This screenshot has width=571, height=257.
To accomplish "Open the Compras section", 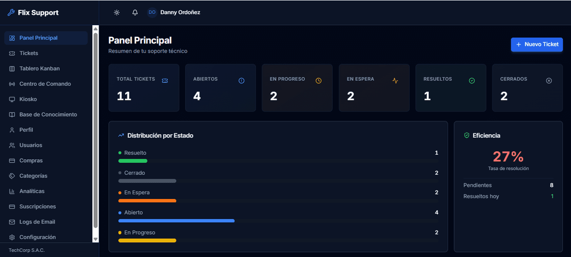I will point(46,161).
